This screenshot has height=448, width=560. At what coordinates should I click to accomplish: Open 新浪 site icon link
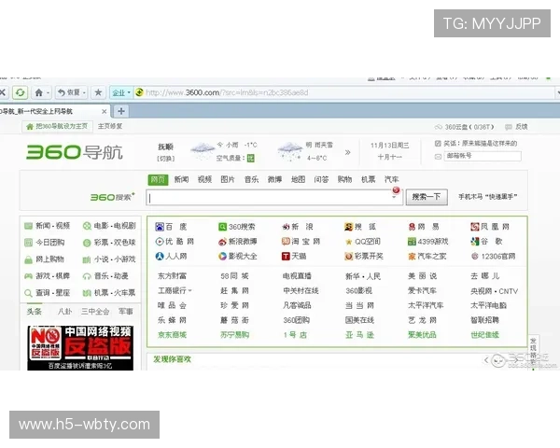click(x=286, y=227)
